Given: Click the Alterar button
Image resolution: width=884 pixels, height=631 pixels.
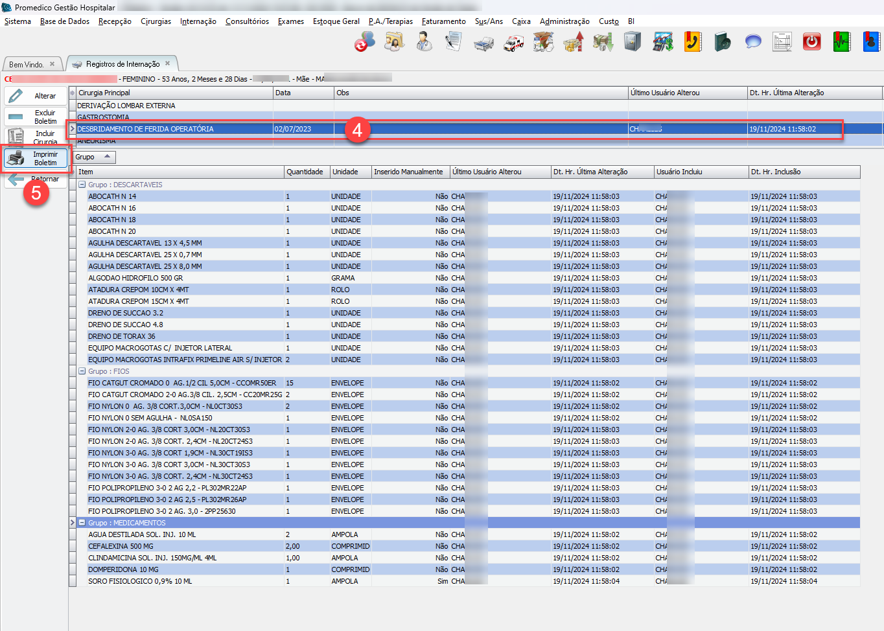Looking at the screenshot, I should click(x=36, y=96).
